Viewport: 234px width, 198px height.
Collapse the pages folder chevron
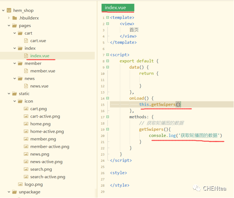coord(9,26)
